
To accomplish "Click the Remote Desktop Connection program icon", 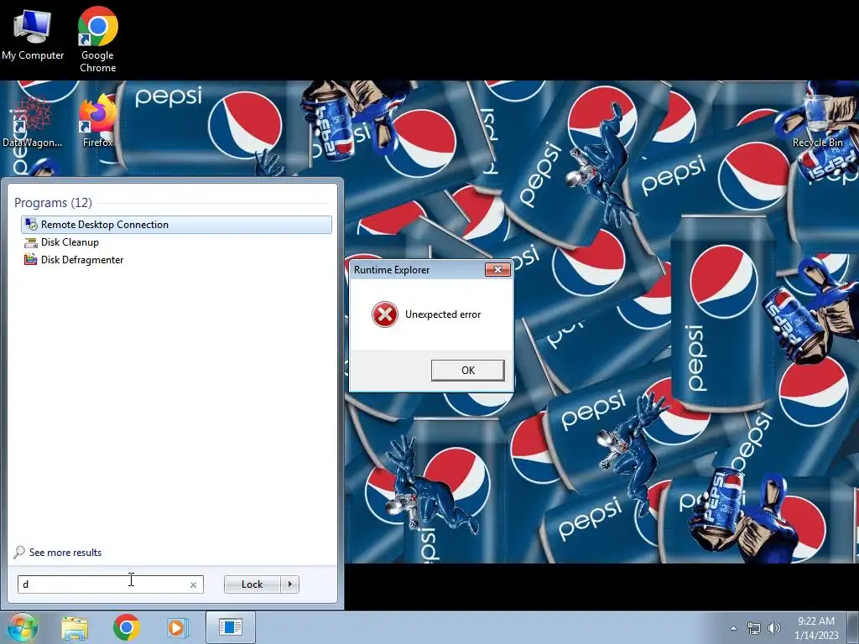I will (x=31, y=225).
